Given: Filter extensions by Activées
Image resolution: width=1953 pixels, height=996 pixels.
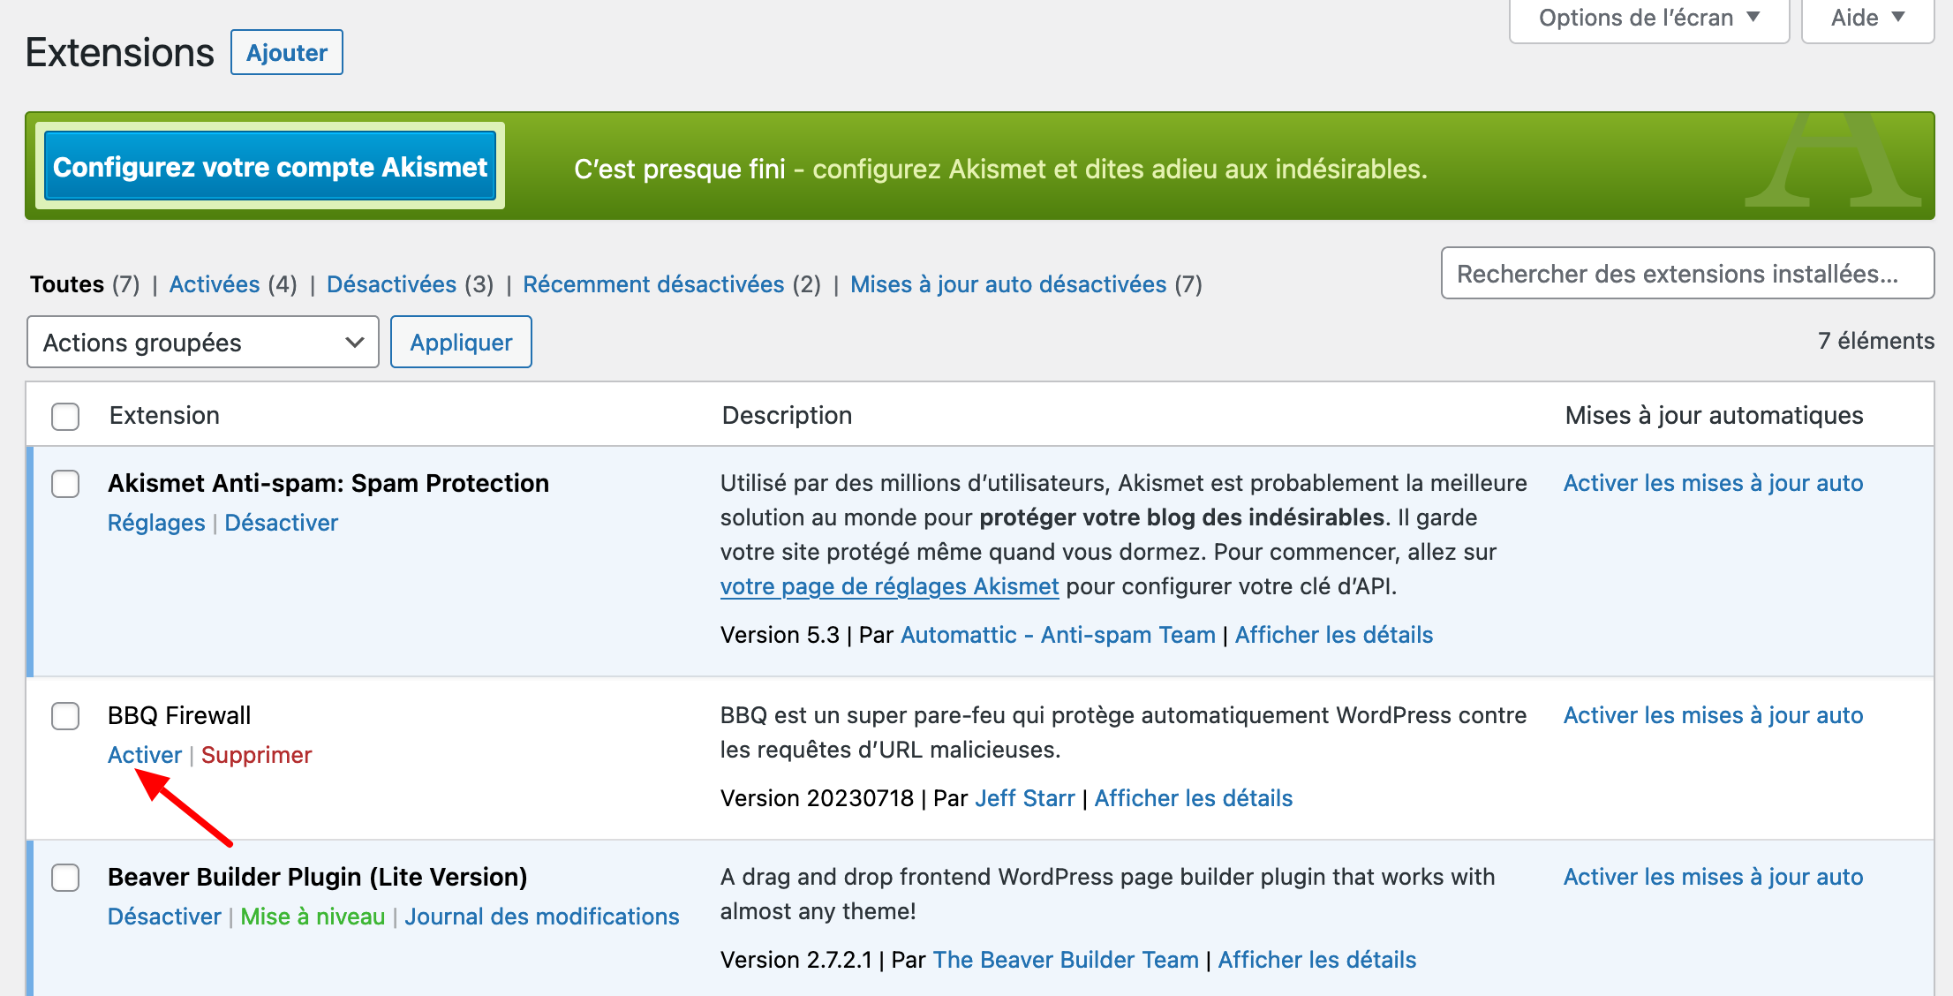Looking at the screenshot, I should pyautogui.click(x=215, y=283).
